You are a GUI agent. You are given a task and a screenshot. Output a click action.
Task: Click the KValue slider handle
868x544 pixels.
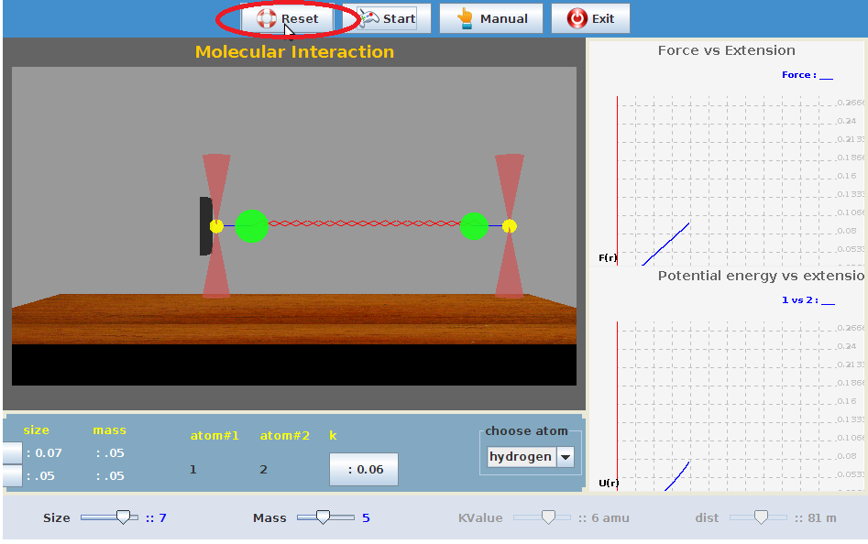pyautogui.click(x=548, y=517)
